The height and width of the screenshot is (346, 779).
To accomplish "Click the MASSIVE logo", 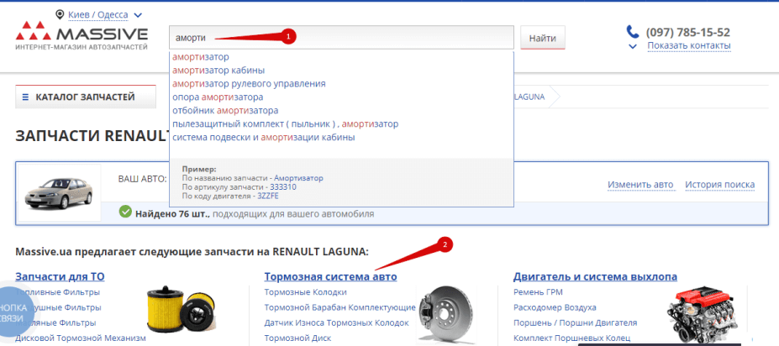I will tap(82, 36).
